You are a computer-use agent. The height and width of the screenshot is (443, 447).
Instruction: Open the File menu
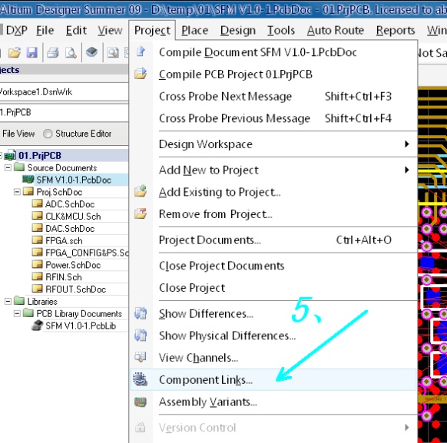click(x=45, y=30)
